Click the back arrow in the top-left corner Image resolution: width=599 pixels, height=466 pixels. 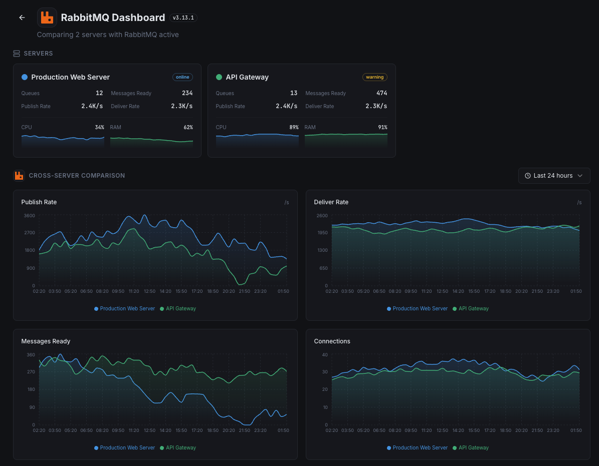coord(22,17)
